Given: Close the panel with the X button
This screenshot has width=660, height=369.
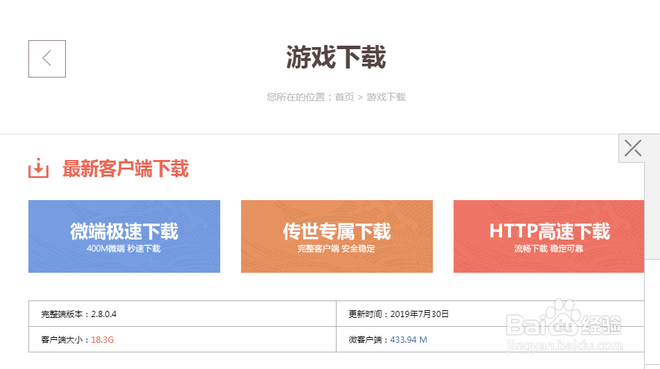Looking at the screenshot, I should point(632,148).
